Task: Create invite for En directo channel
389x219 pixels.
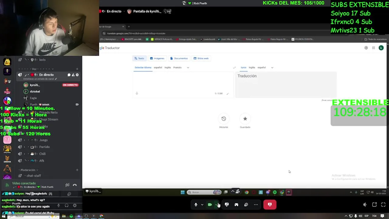Action: point(73,75)
